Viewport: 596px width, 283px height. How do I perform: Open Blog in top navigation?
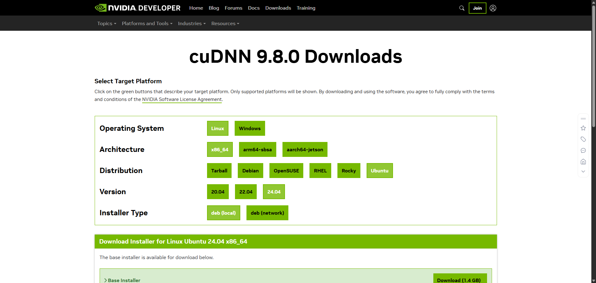pyautogui.click(x=214, y=8)
